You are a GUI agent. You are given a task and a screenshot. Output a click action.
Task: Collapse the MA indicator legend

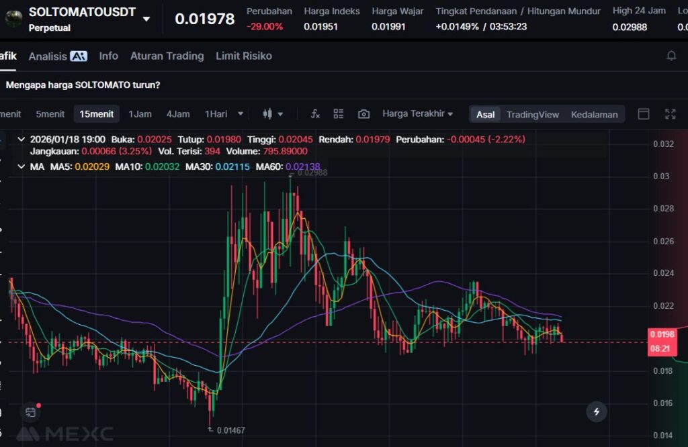(x=20, y=166)
